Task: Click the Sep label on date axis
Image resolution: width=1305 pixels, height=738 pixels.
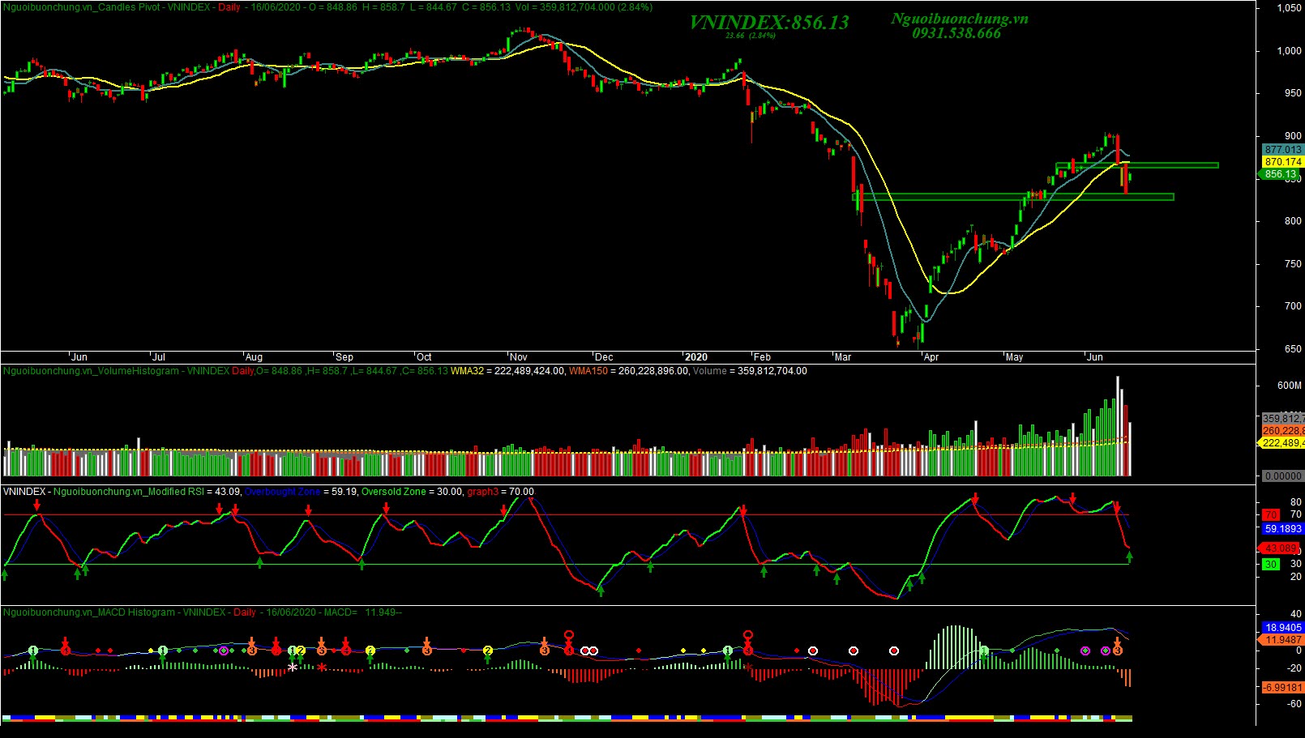Action: pos(344,357)
